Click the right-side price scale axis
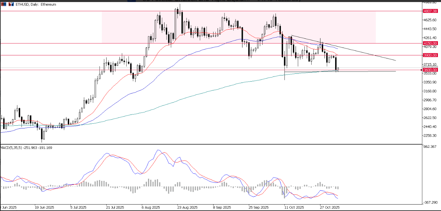The width and height of the screenshot is (441, 211). click(430, 102)
